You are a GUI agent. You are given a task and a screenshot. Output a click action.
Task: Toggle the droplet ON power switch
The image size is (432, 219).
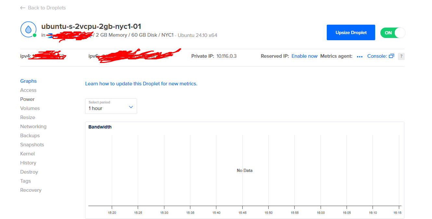coord(393,33)
